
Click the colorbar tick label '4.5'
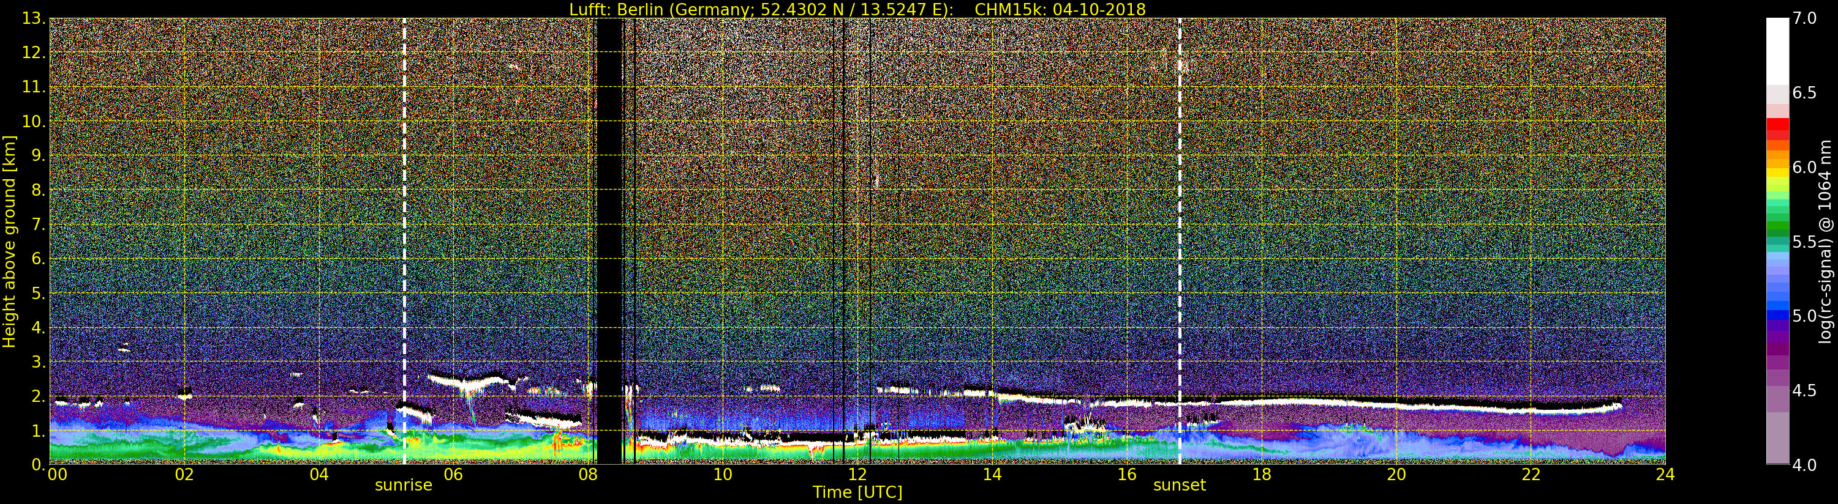[1804, 391]
